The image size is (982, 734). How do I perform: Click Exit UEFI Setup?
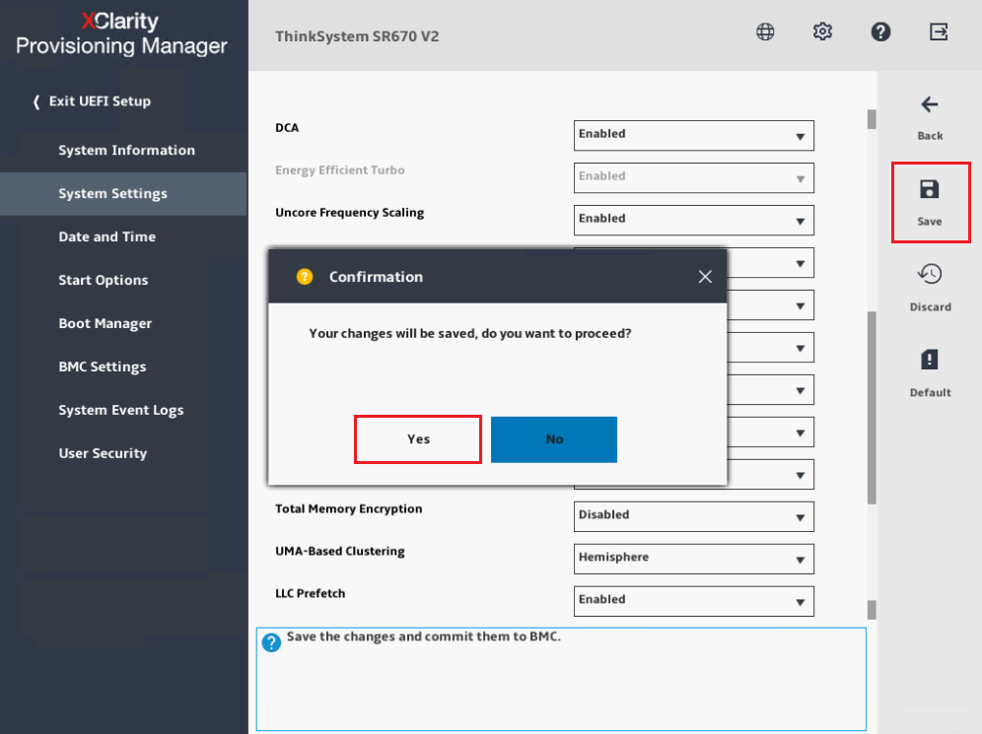tap(92, 101)
